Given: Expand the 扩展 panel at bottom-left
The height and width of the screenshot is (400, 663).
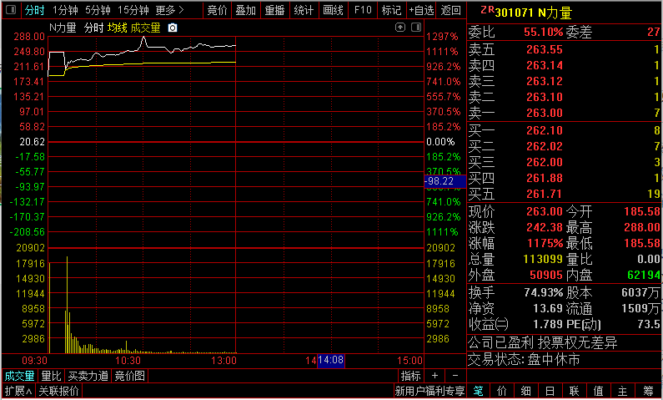Looking at the screenshot, I should pos(18,391).
